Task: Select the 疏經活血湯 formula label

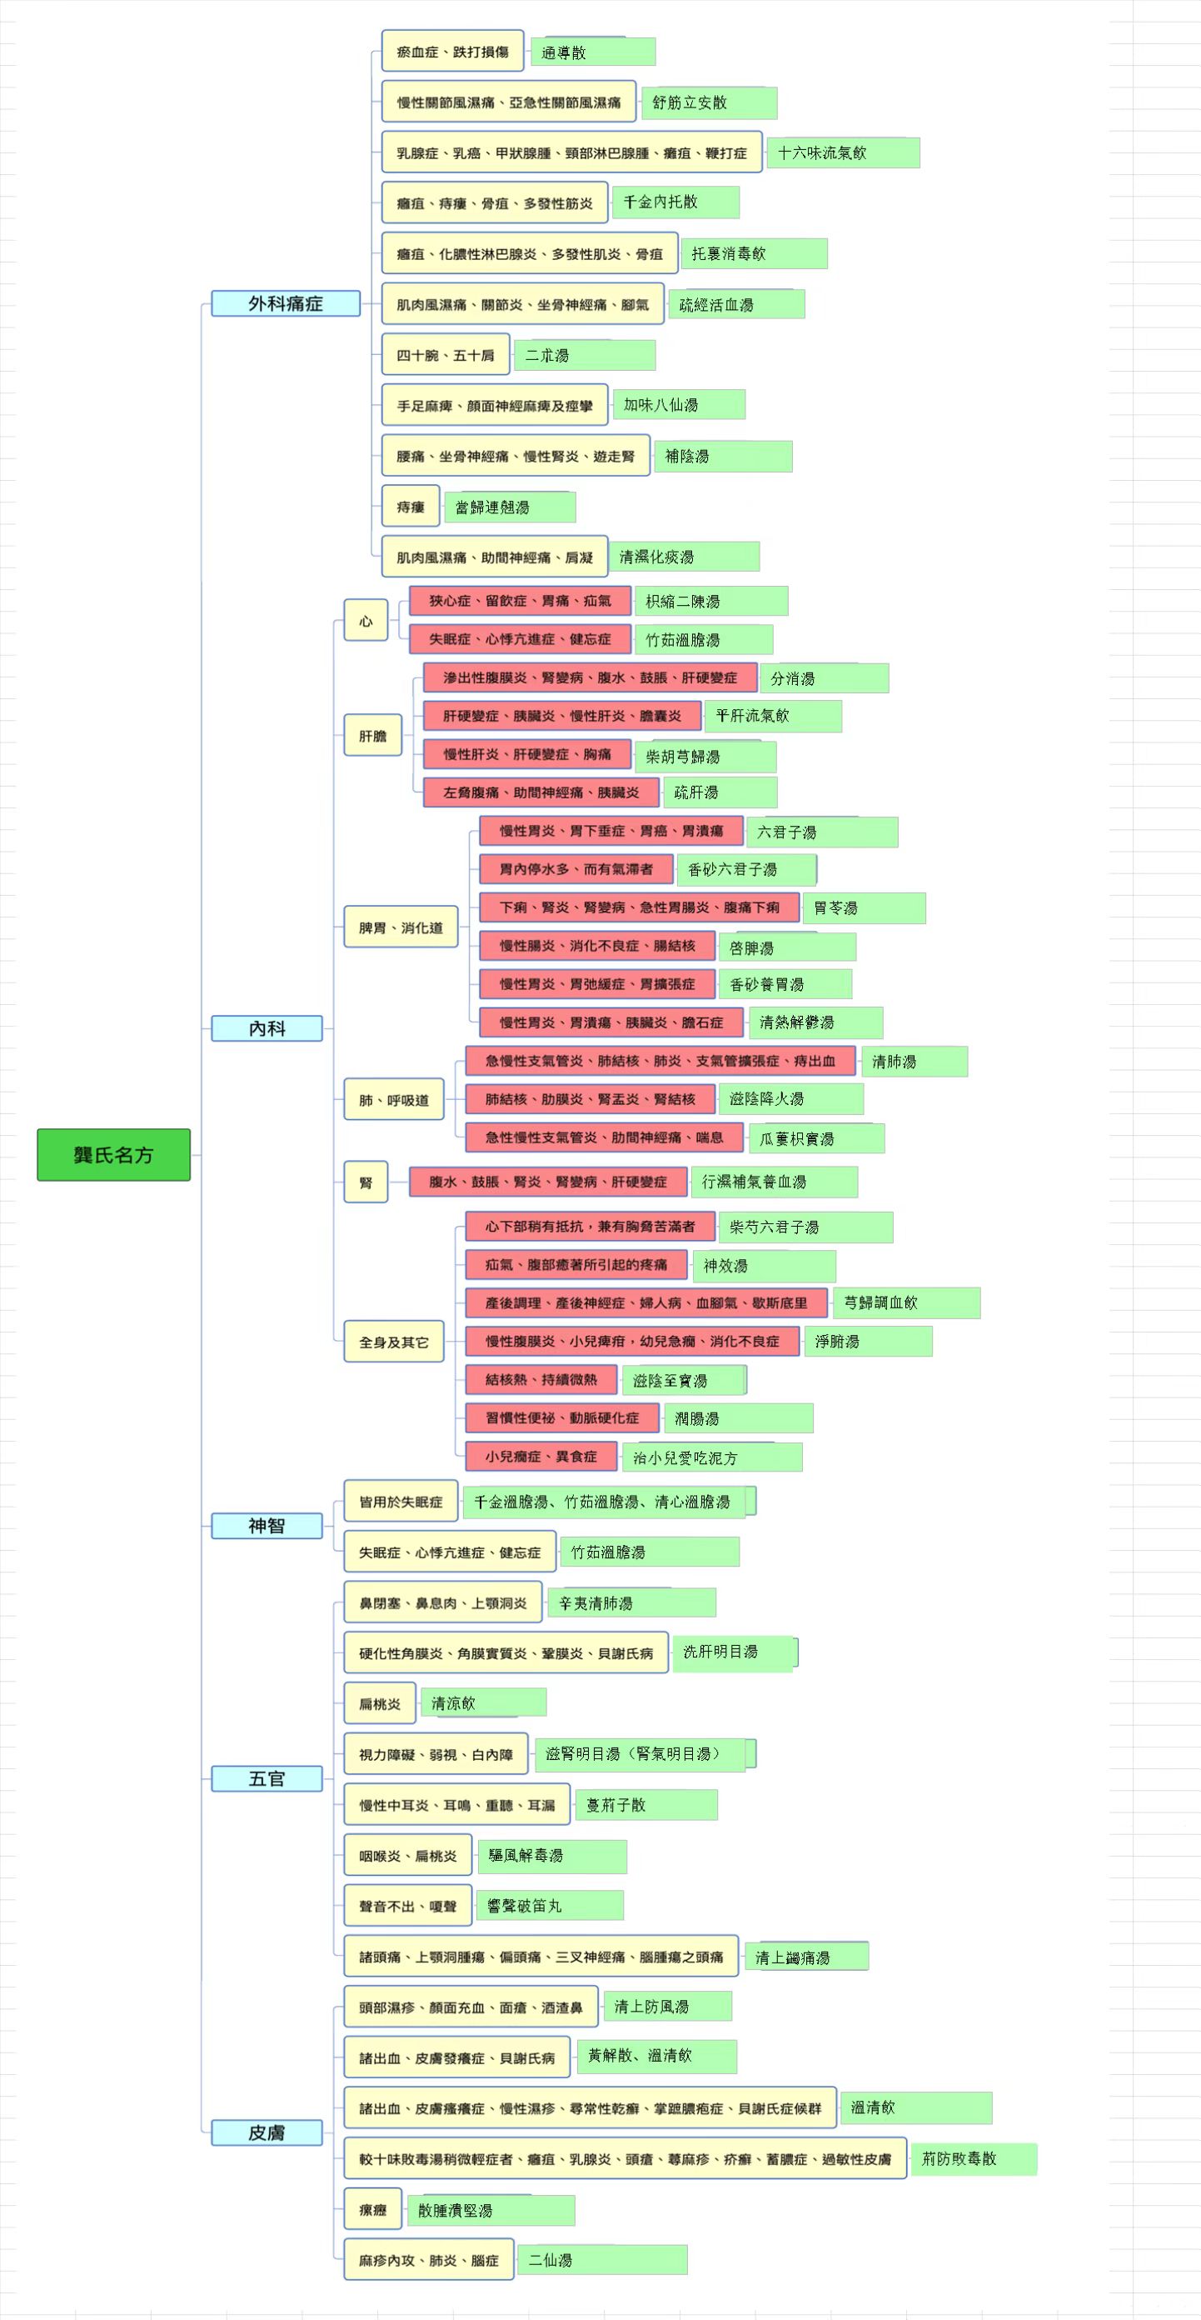Action: coord(736,305)
